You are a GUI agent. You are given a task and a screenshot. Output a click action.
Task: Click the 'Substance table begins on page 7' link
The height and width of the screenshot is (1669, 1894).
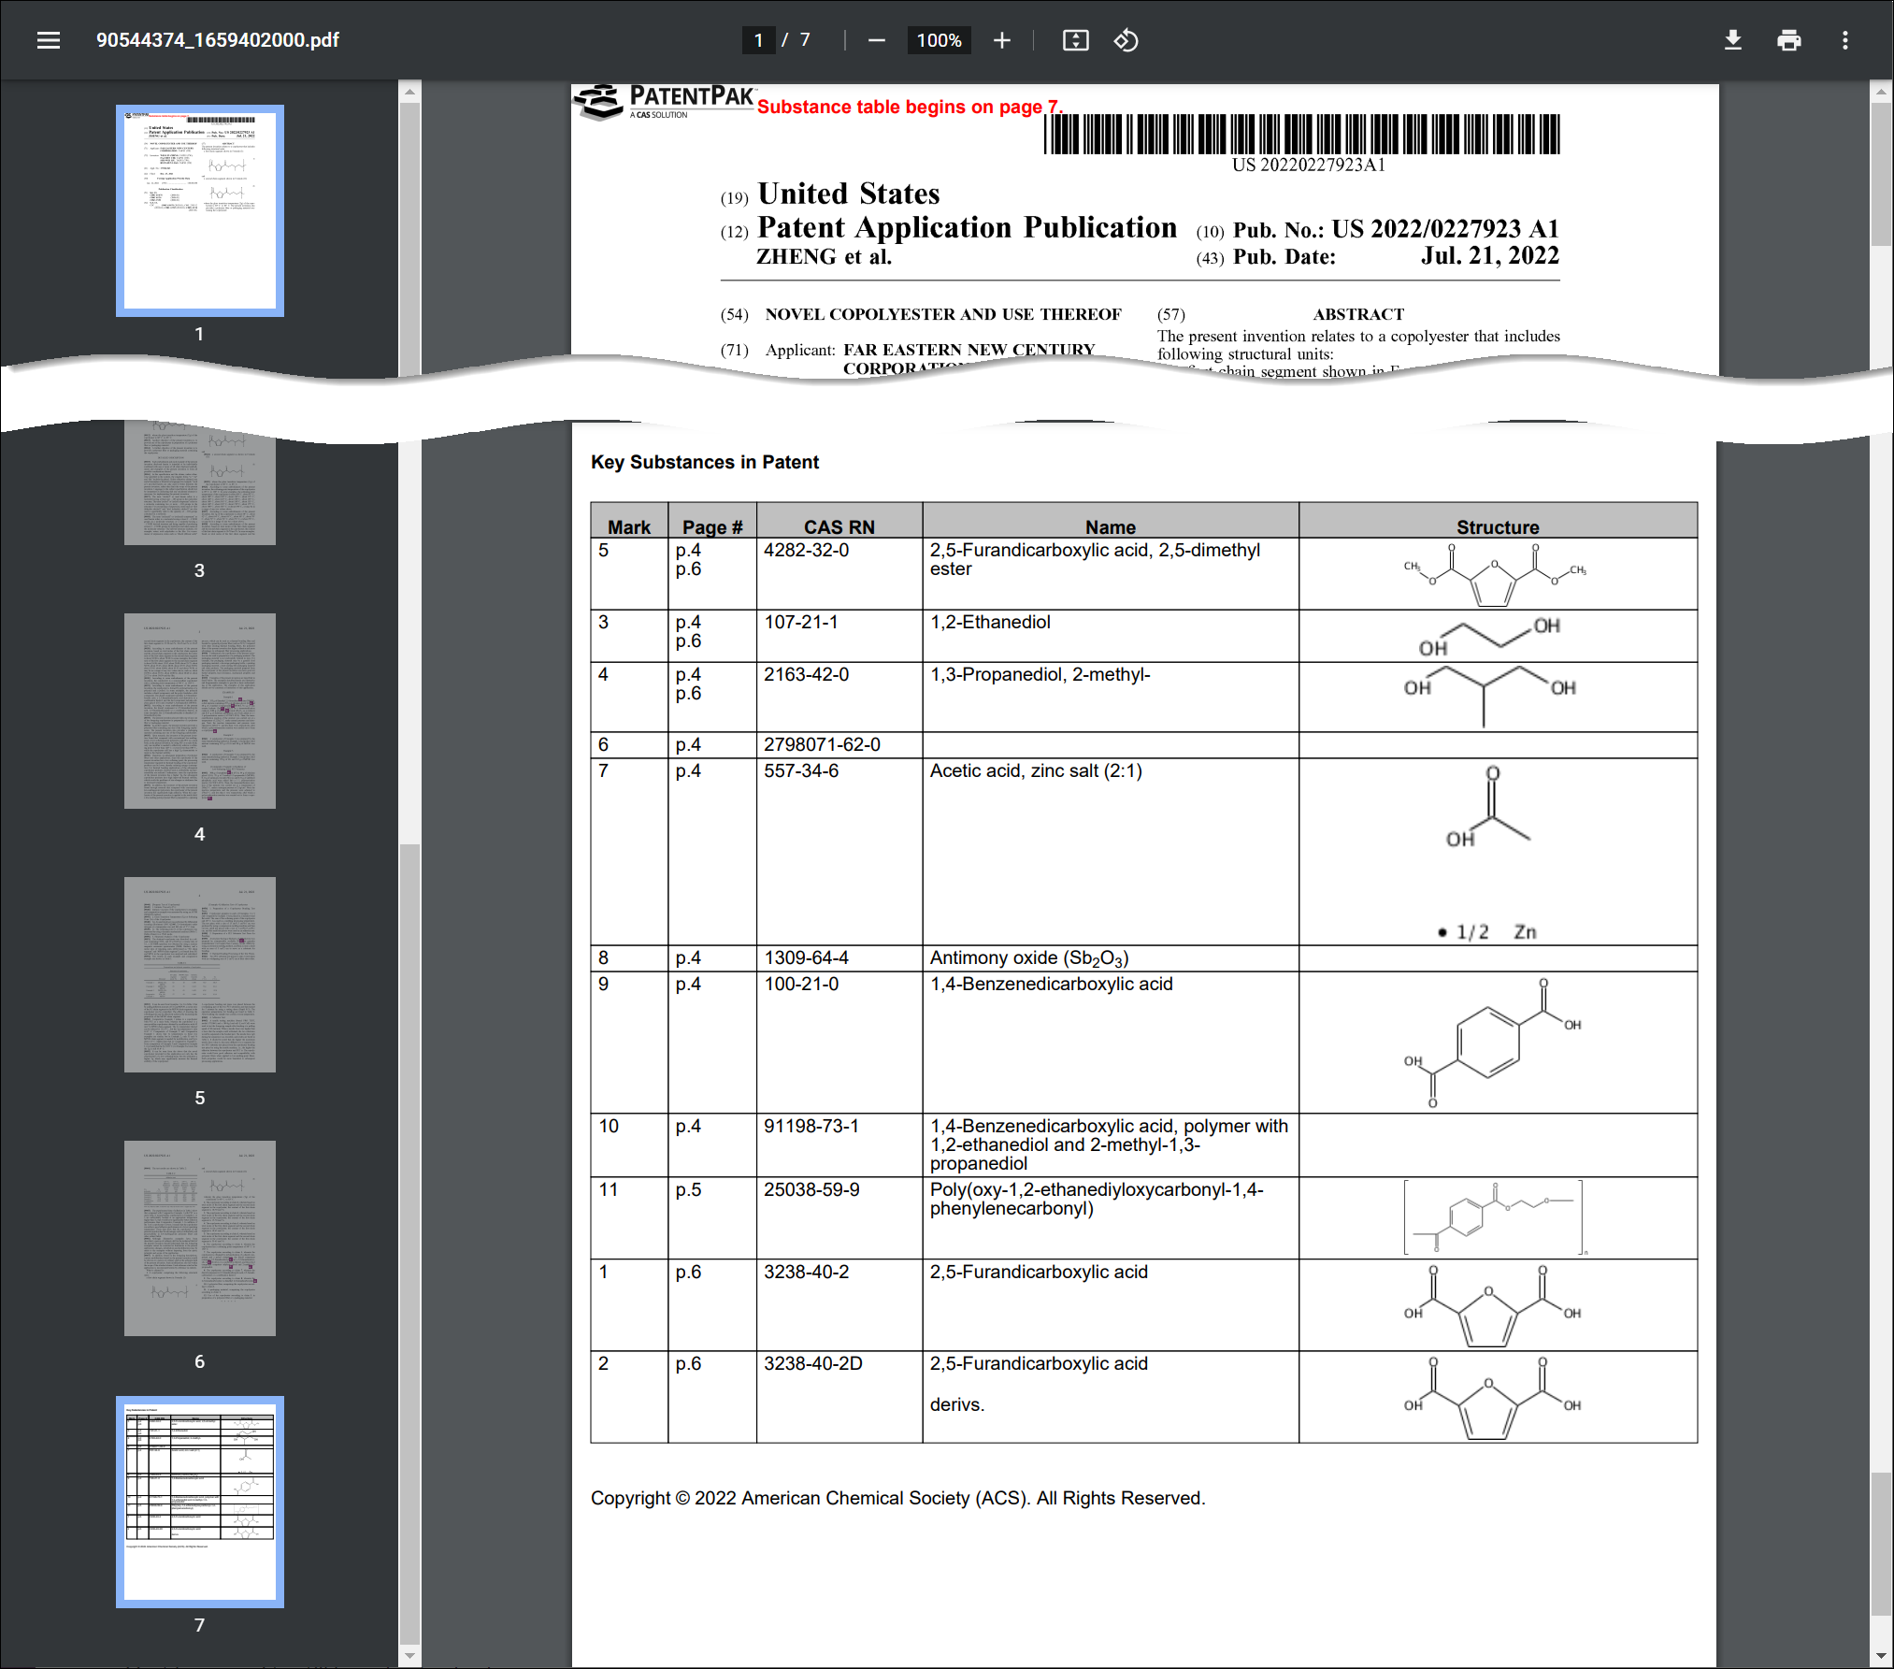[909, 107]
